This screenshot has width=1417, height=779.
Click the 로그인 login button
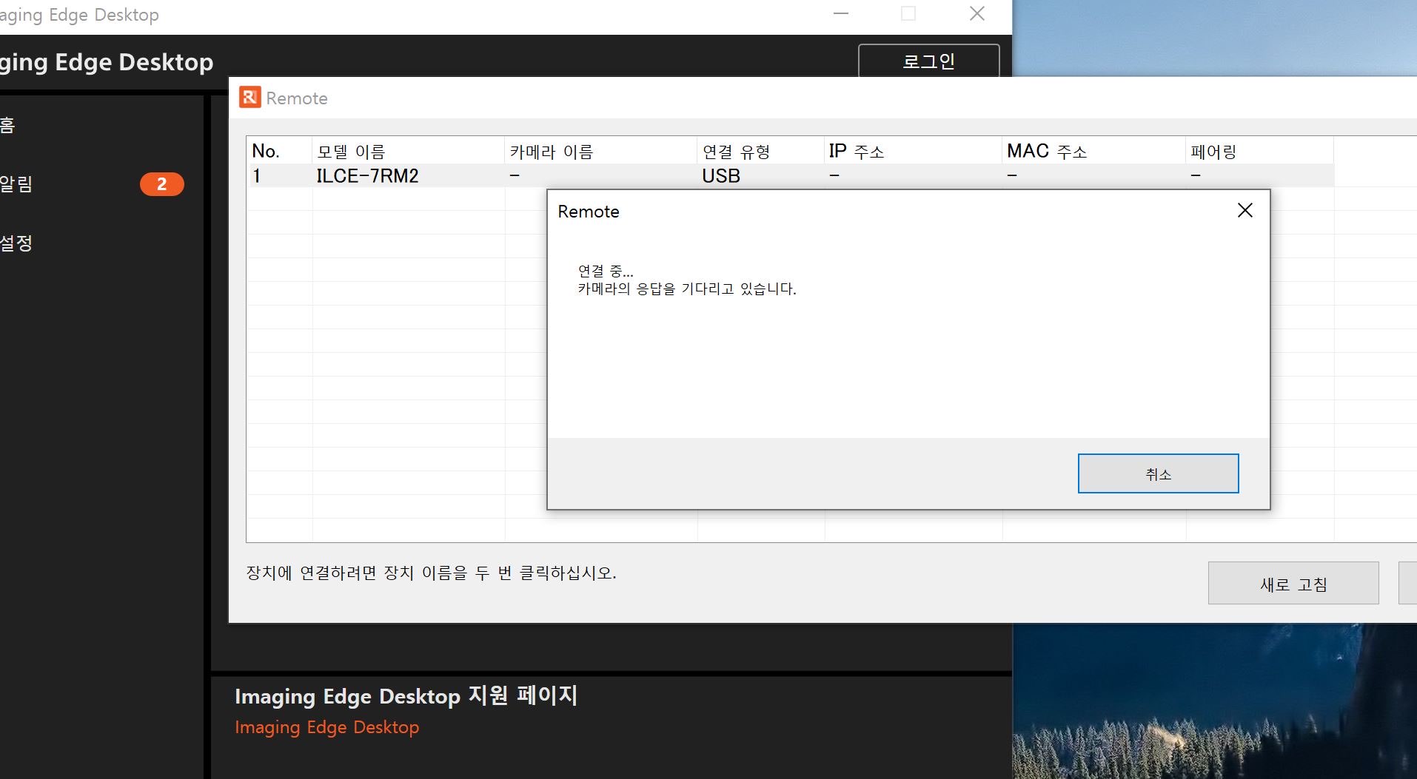coord(928,61)
